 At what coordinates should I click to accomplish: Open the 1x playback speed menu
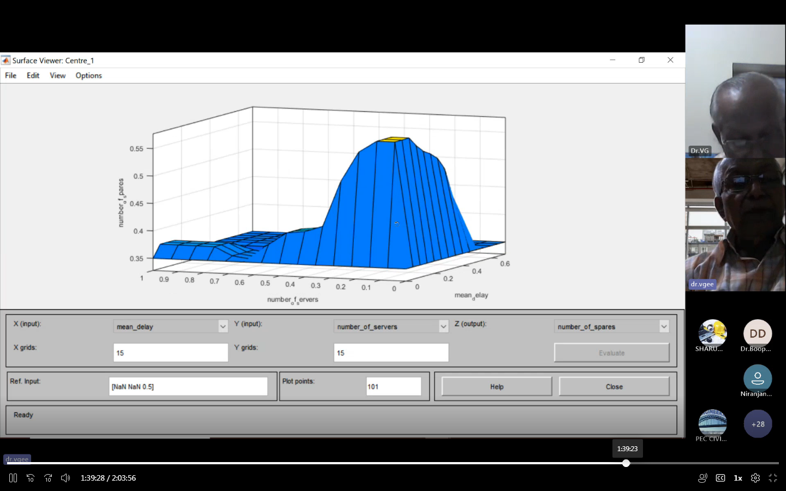[x=738, y=478]
